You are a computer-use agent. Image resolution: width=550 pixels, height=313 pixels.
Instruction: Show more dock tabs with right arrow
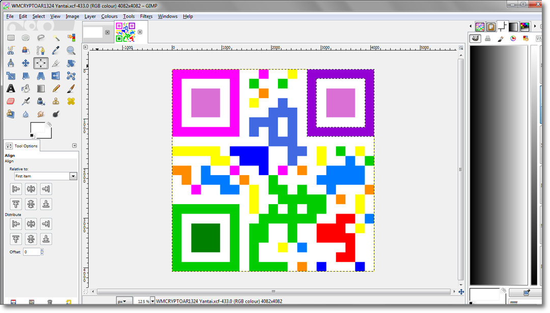(x=535, y=26)
